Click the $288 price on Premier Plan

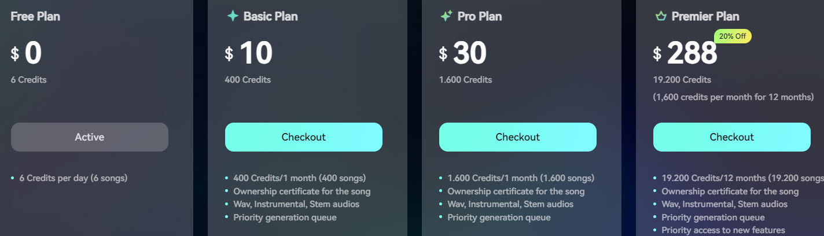point(686,54)
